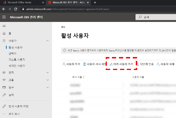
Task: Click the 검색 search box
Action: tap(156, 17)
